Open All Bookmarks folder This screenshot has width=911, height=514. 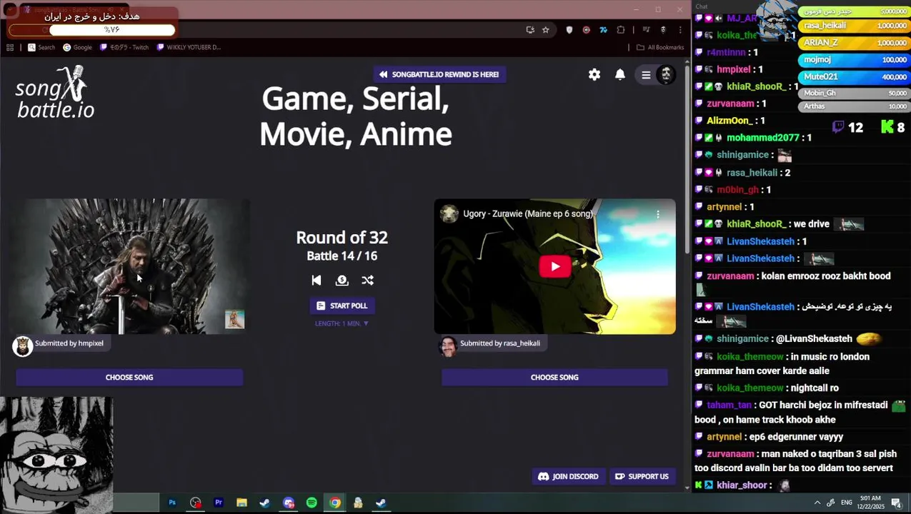[x=660, y=47]
